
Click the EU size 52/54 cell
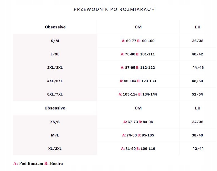pos(198,94)
